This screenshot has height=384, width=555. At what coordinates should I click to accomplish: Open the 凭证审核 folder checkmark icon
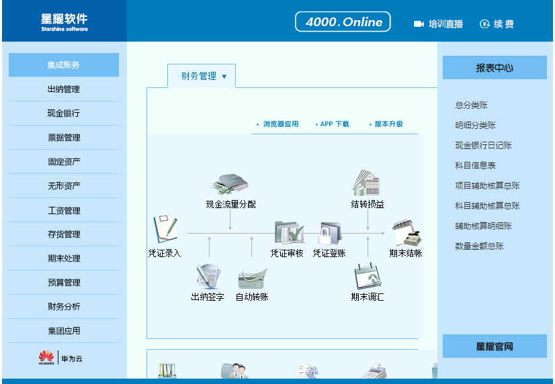click(289, 232)
